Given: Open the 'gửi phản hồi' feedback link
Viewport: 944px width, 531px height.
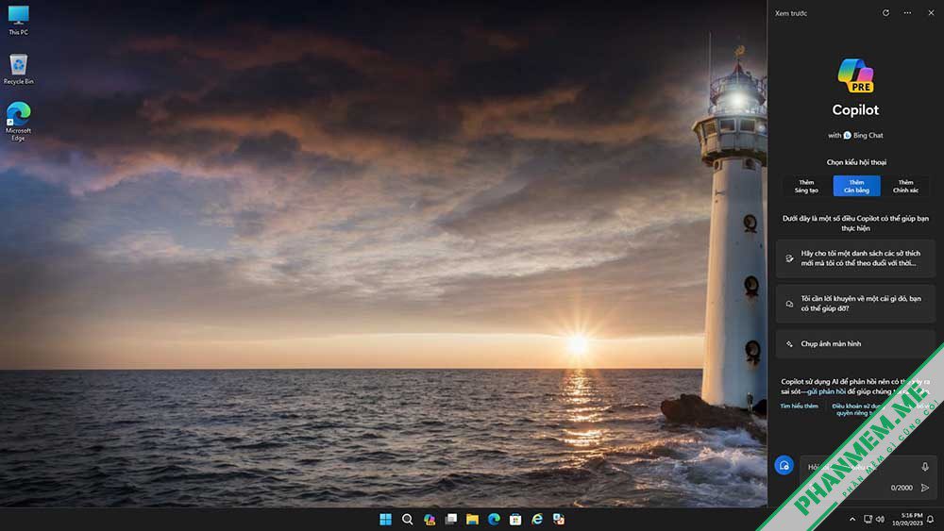Looking at the screenshot, I should pyautogui.click(x=826, y=391).
